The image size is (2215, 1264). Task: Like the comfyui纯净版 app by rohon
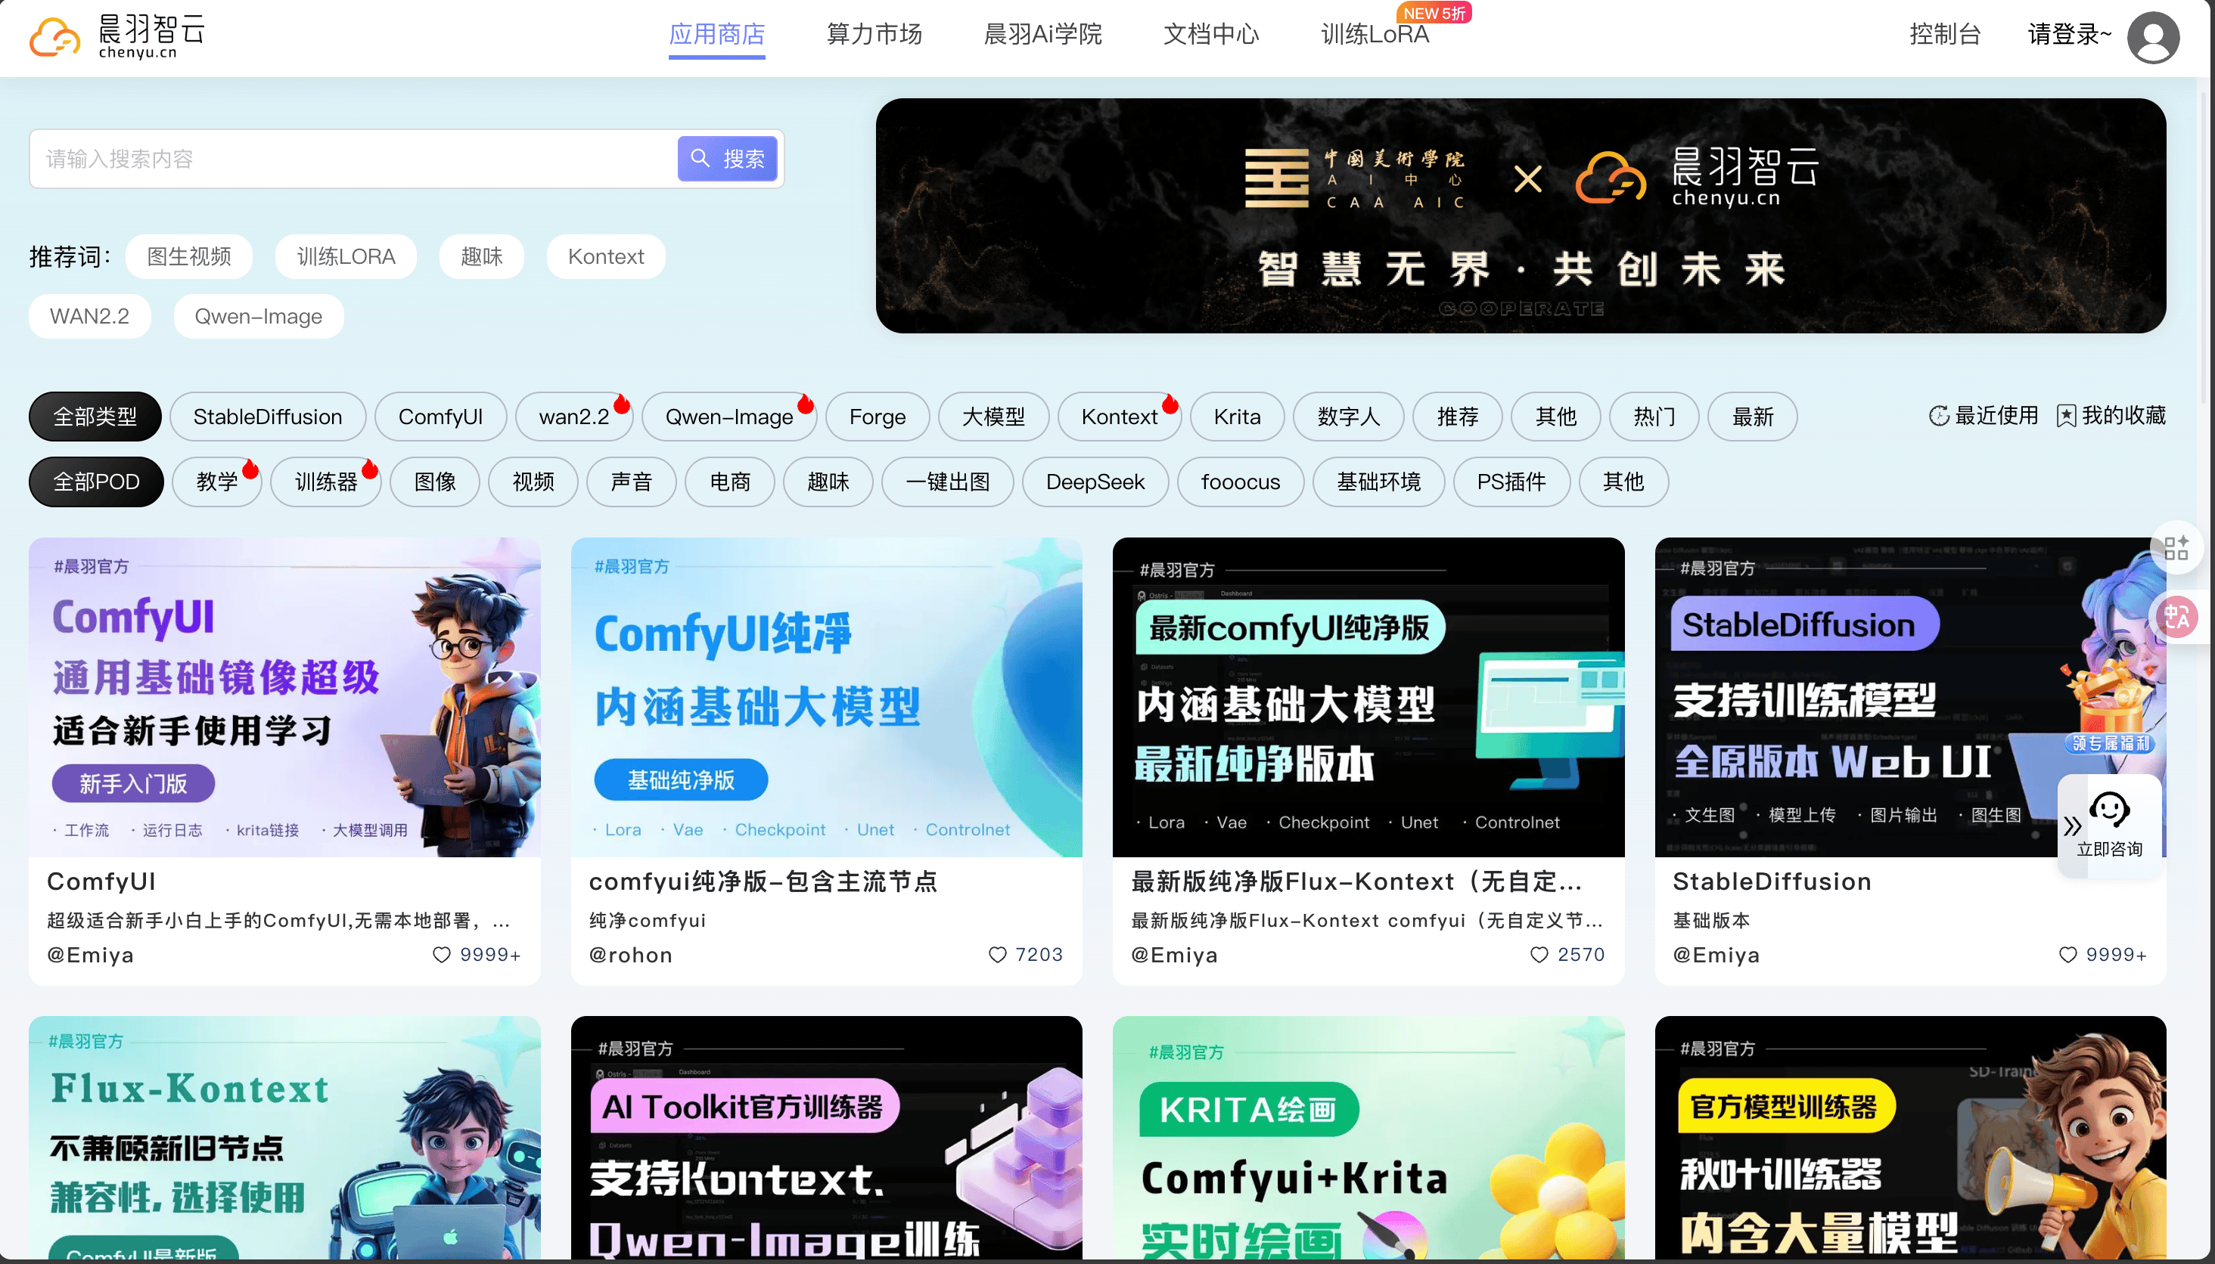click(x=997, y=954)
